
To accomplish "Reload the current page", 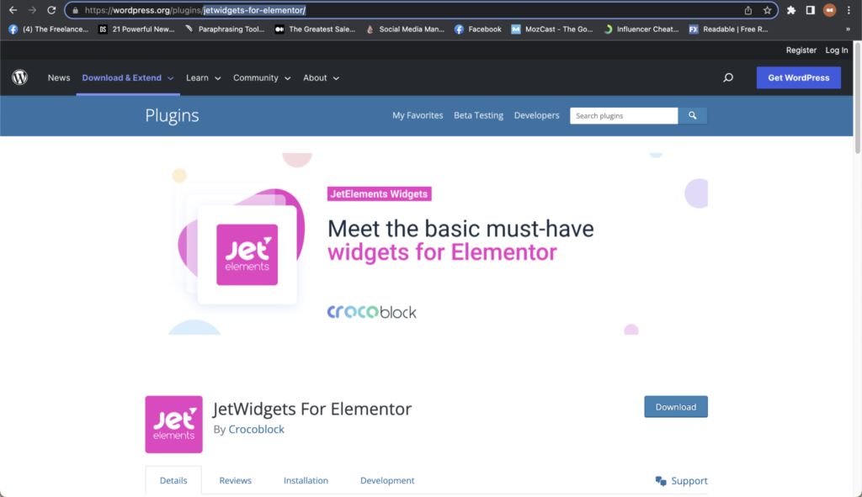I will click(51, 10).
